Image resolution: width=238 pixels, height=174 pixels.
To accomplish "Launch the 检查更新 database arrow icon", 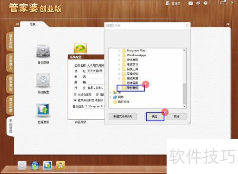I will (x=43, y=109).
